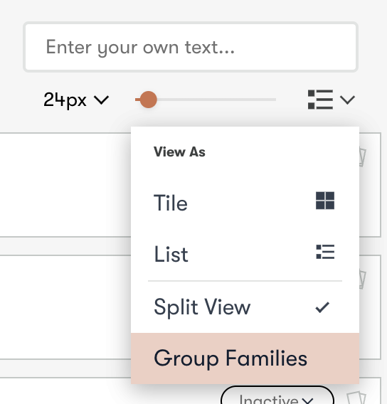
Task: Select the Tile grid icon in menu
Action: (325, 201)
